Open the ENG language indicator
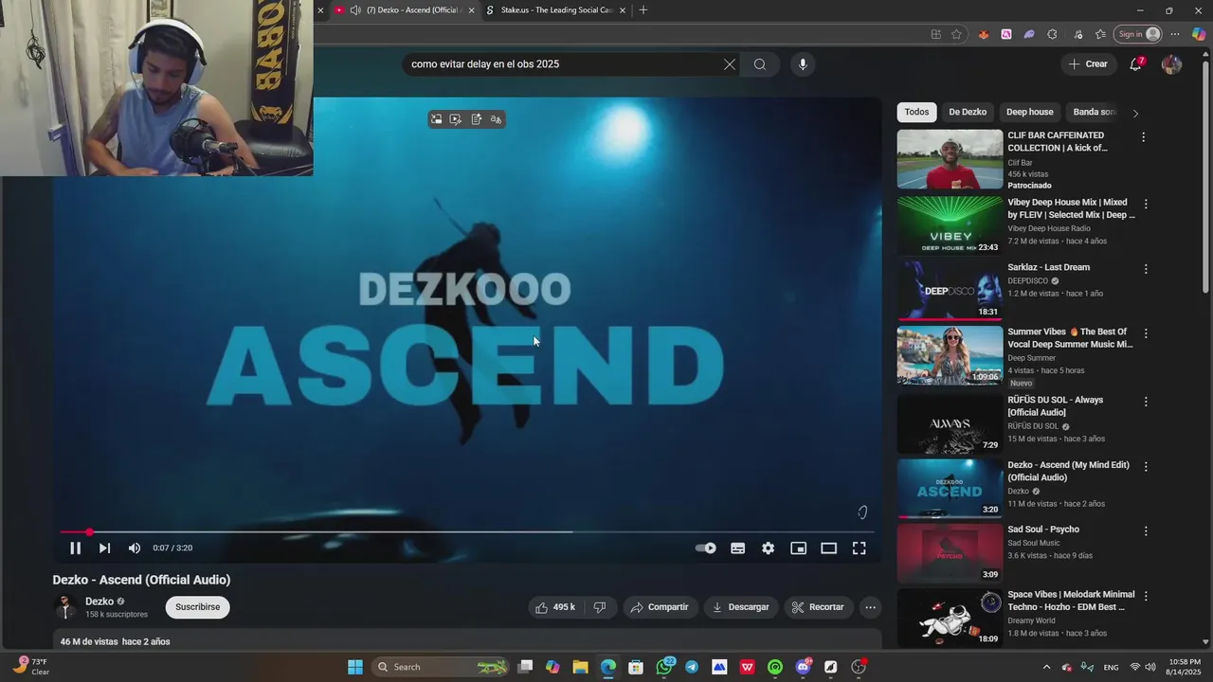 pos(1111,667)
